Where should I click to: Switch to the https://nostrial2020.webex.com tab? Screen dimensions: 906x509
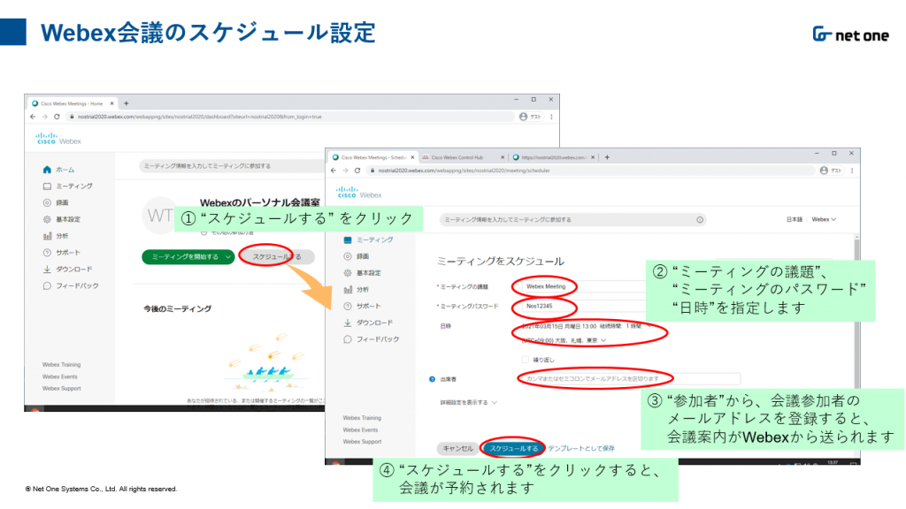coord(554,157)
